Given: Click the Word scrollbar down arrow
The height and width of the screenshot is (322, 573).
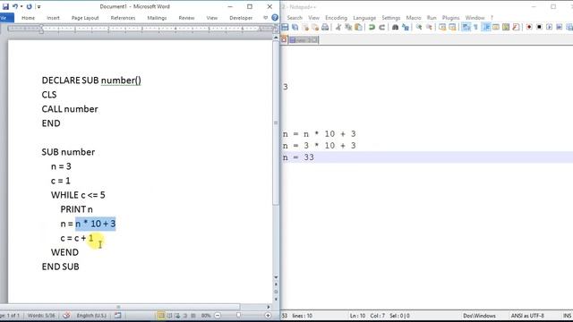Looking at the screenshot, I should 276,277.
